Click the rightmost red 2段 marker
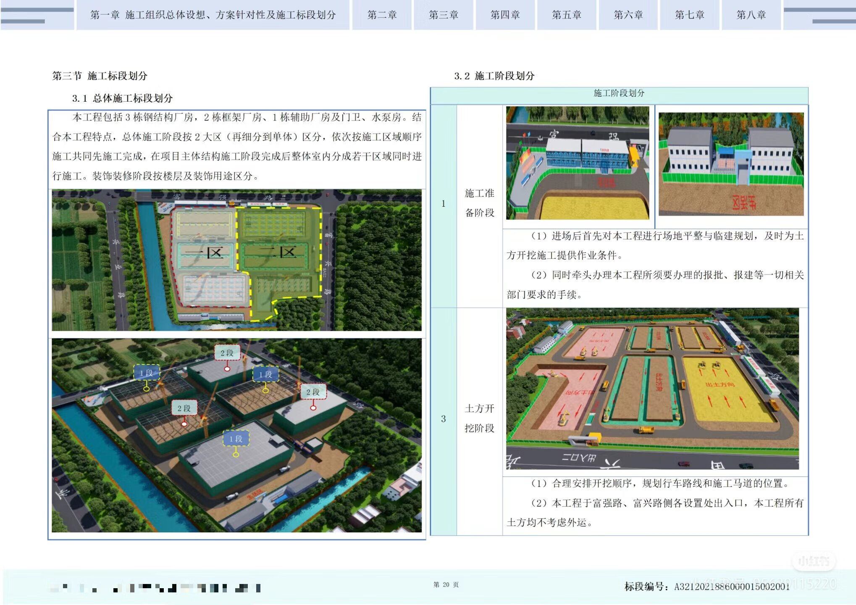 [x=313, y=392]
